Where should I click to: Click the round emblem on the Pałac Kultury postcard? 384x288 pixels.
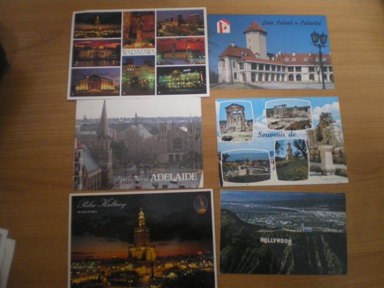pyautogui.click(x=201, y=204)
